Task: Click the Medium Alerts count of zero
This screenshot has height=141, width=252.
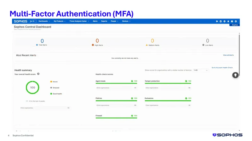Action: [x=152, y=41]
